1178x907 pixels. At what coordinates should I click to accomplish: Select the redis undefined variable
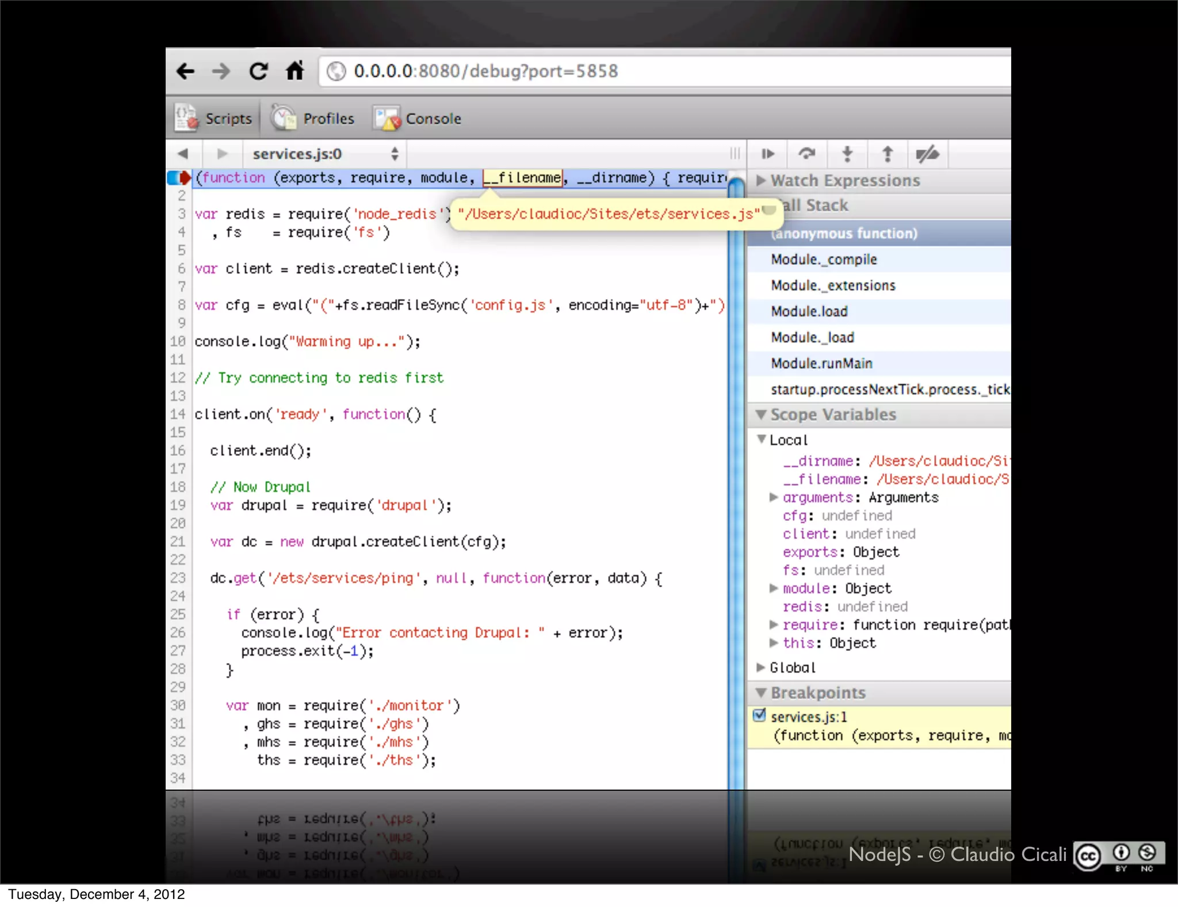(845, 607)
